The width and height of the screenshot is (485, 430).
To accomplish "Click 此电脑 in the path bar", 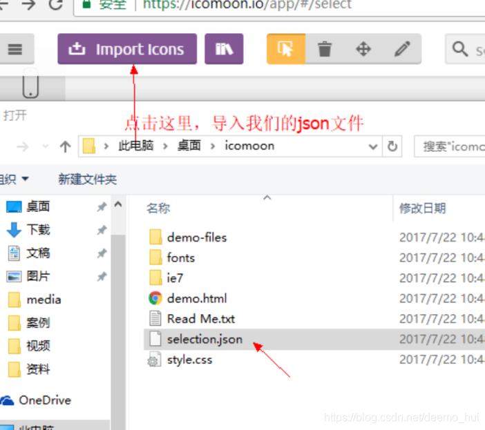I will (x=136, y=146).
